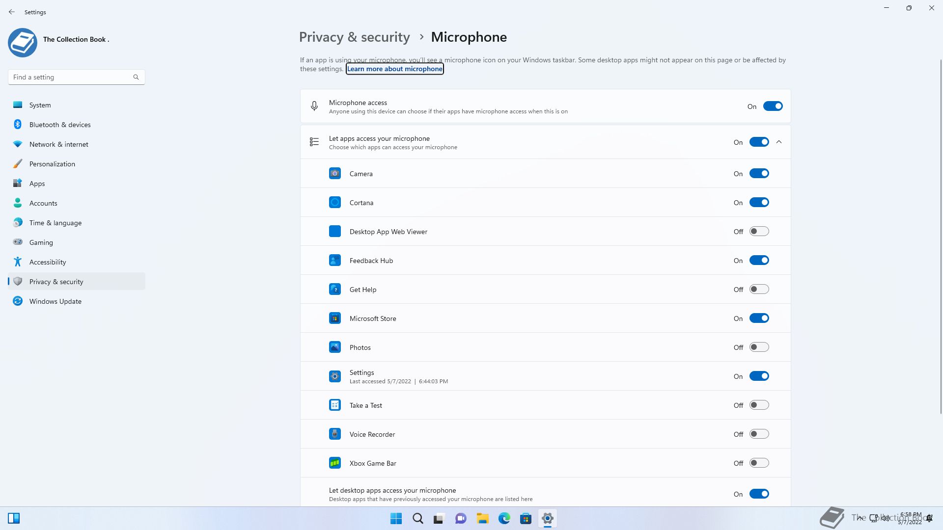Open Bluetooth & devices settings
This screenshot has height=530, width=943.
pos(59,125)
